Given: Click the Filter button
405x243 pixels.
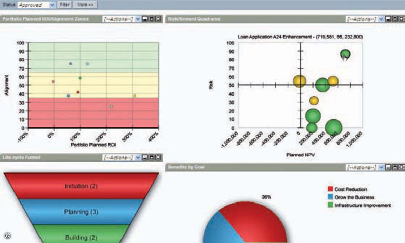Looking at the screenshot, I should pyautogui.click(x=64, y=5).
